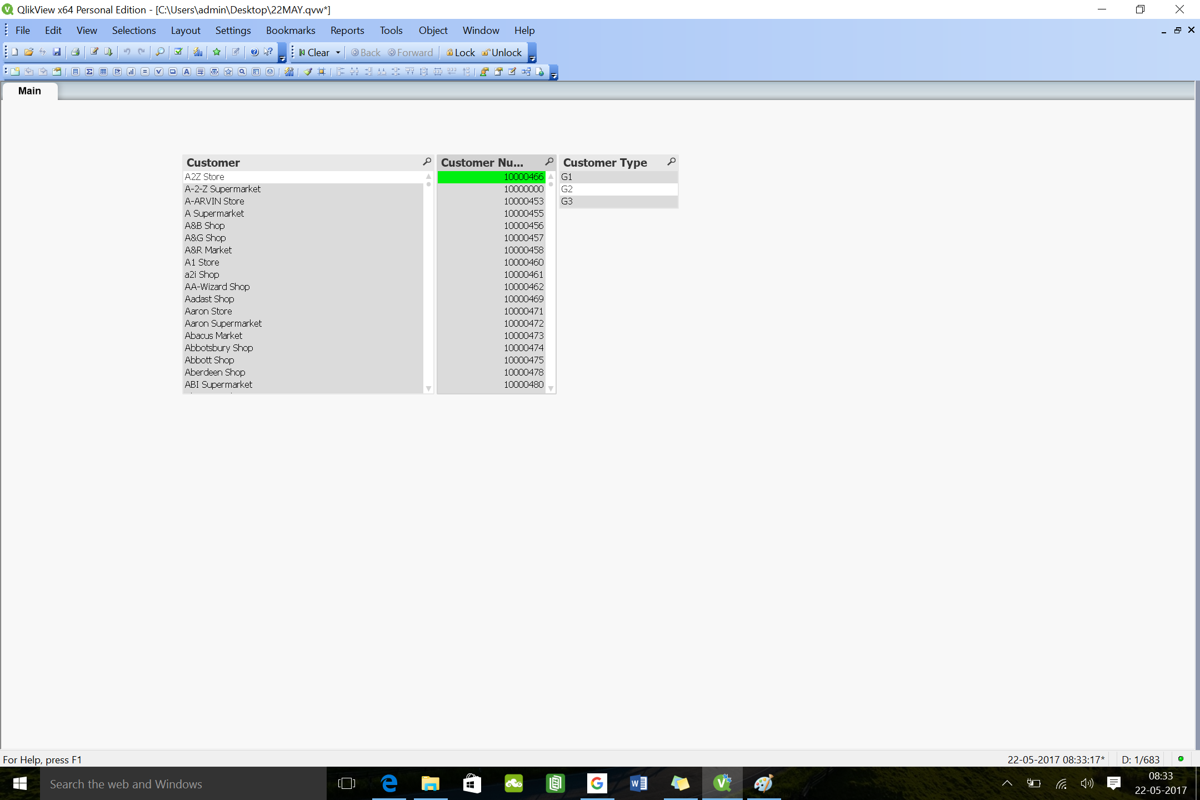Click down arrow of Customer list scrollbar
Viewport: 1200px width, 800px height.
pyautogui.click(x=428, y=388)
